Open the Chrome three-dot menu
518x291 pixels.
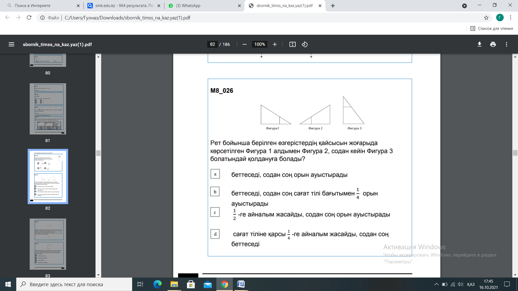pyautogui.click(x=510, y=18)
